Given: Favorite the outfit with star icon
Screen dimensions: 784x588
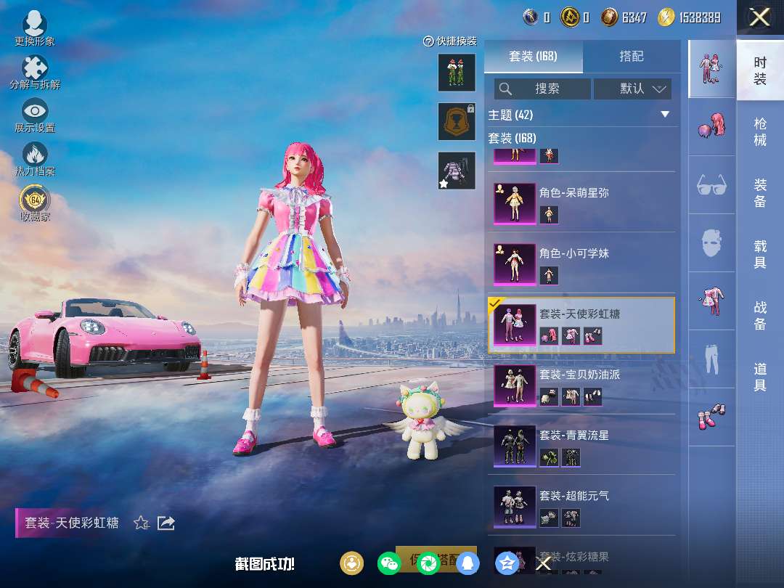Looking at the screenshot, I should pos(142,523).
